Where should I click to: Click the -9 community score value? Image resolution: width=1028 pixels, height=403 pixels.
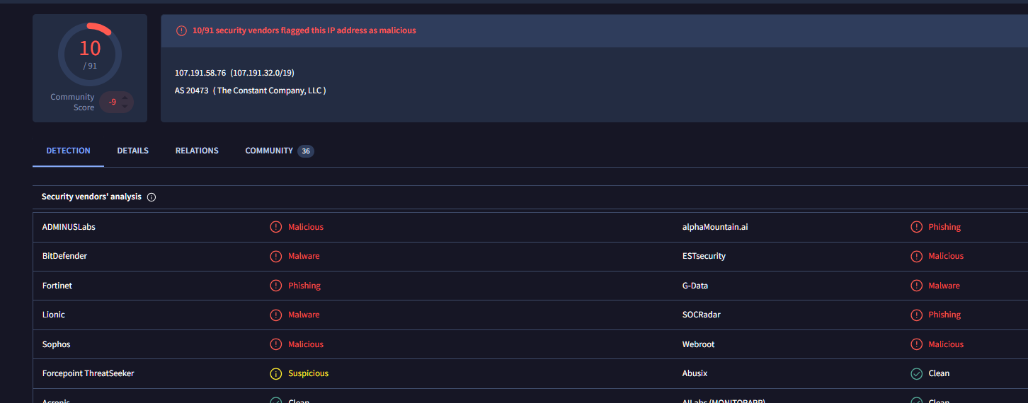tap(113, 102)
